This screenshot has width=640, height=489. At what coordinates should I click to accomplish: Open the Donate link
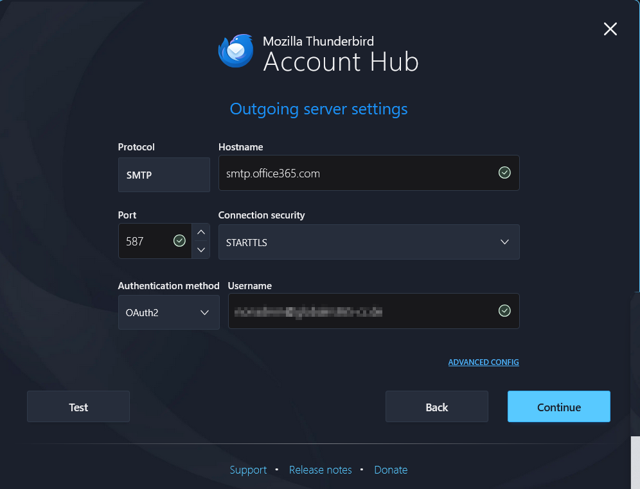[391, 470]
